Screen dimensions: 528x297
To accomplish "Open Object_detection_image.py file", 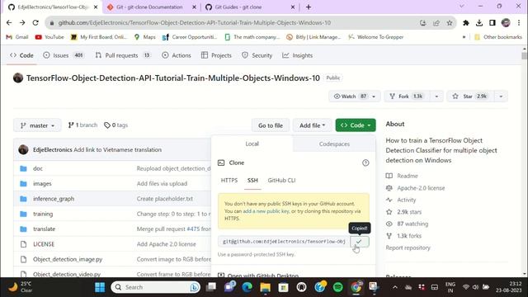I will tap(68, 259).
